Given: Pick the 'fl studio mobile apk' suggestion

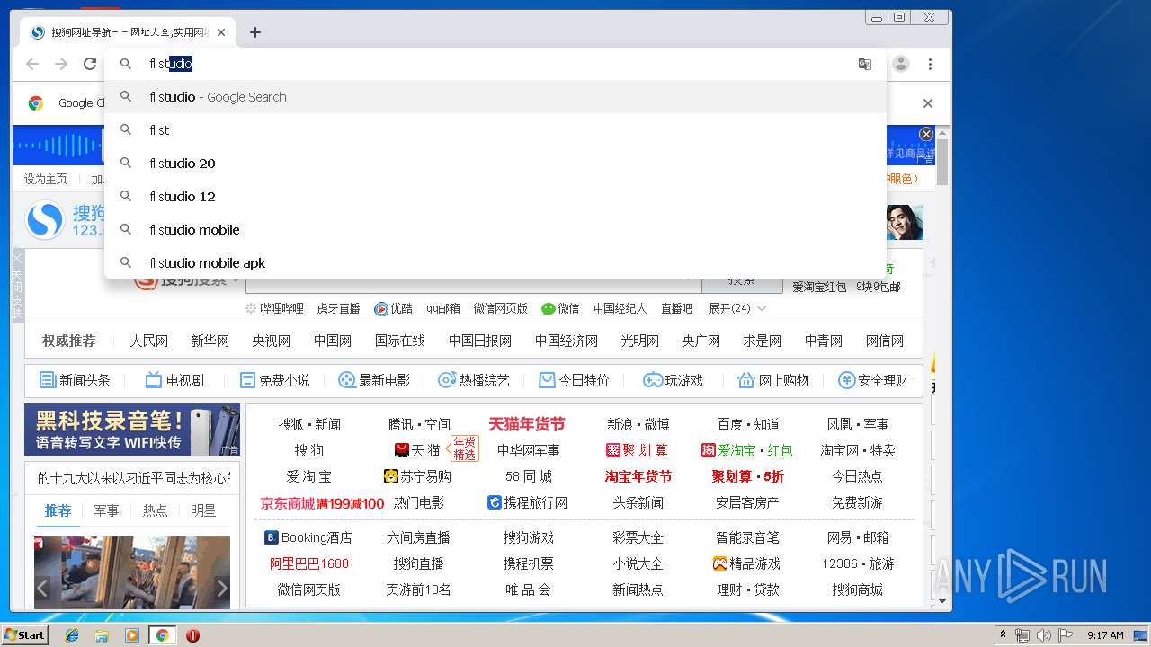Looking at the screenshot, I should point(495,263).
